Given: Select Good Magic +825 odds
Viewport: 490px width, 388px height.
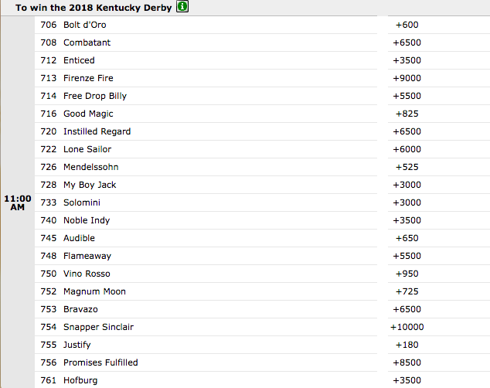Looking at the screenshot, I should (407, 114).
